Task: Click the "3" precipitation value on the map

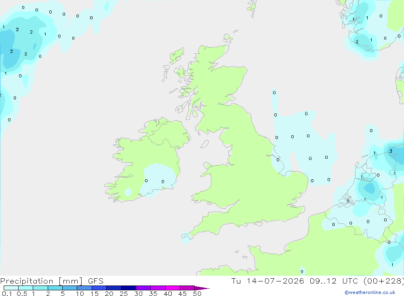Action: pos(391,151)
